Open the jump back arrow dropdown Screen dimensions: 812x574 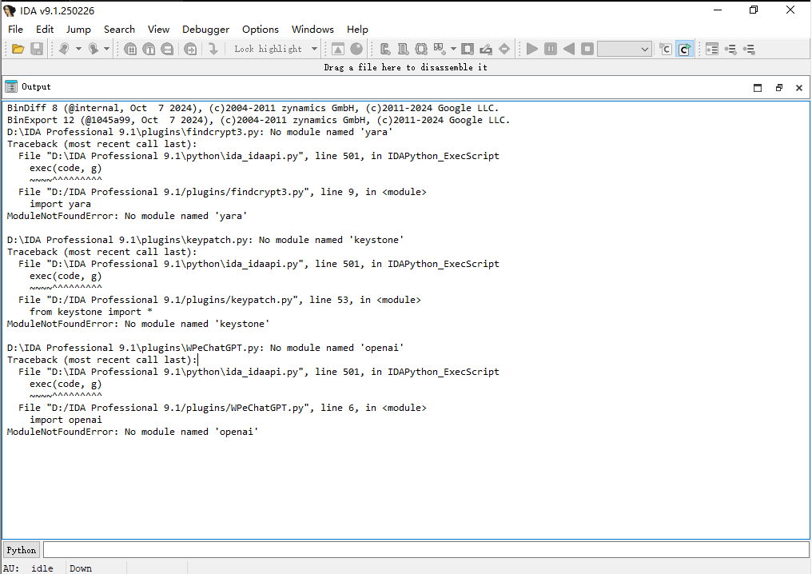point(78,49)
